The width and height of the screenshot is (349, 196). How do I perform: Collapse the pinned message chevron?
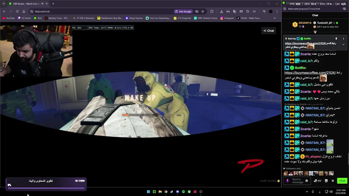(343, 44)
